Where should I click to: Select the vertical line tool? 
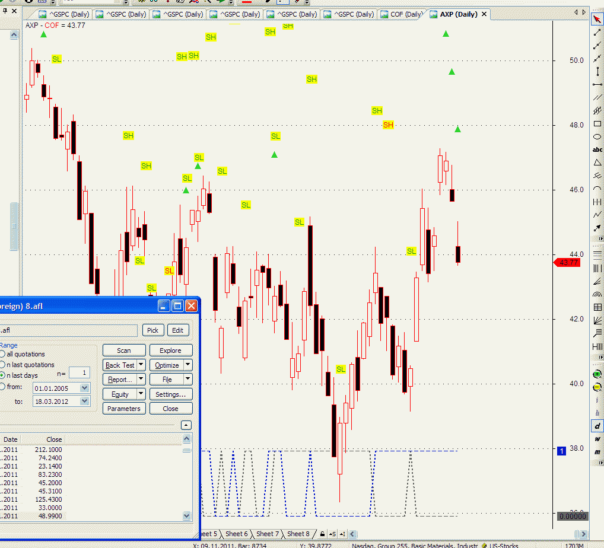click(x=597, y=72)
